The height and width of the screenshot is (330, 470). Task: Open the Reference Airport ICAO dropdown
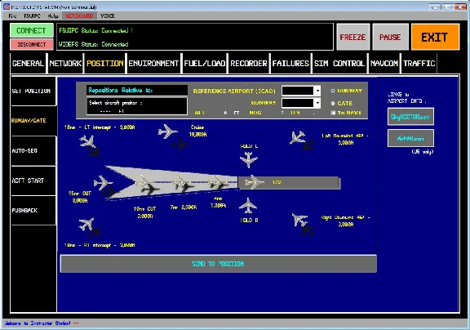pos(317,91)
